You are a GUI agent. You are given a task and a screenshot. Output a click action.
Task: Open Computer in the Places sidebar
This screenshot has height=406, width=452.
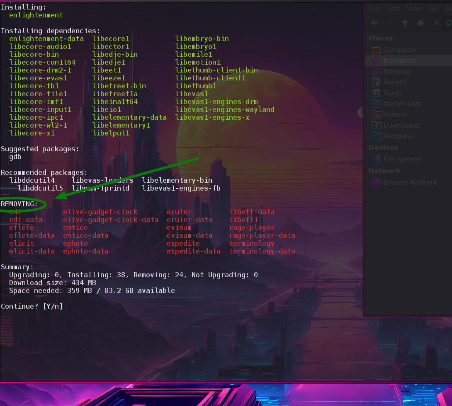[399, 50]
